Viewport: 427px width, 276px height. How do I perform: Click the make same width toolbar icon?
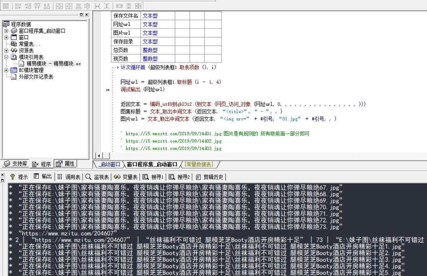pyautogui.click(x=120, y=6)
